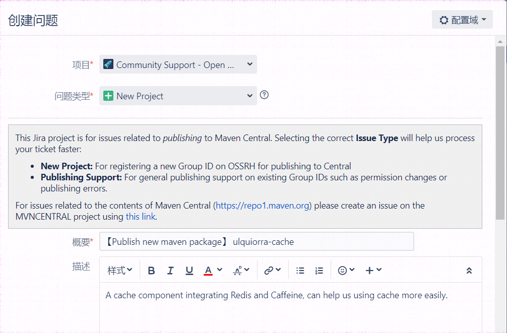
Task: Insert a bulleted list
Action: coord(300,271)
